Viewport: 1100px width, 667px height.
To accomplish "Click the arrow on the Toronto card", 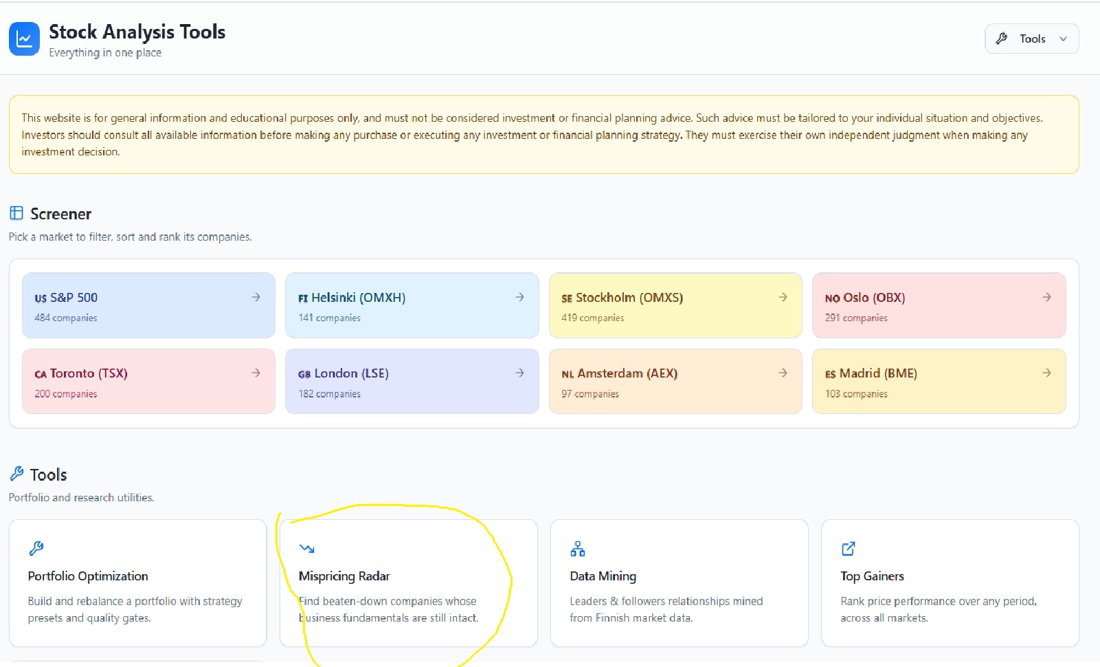I will [x=256, y=373].
